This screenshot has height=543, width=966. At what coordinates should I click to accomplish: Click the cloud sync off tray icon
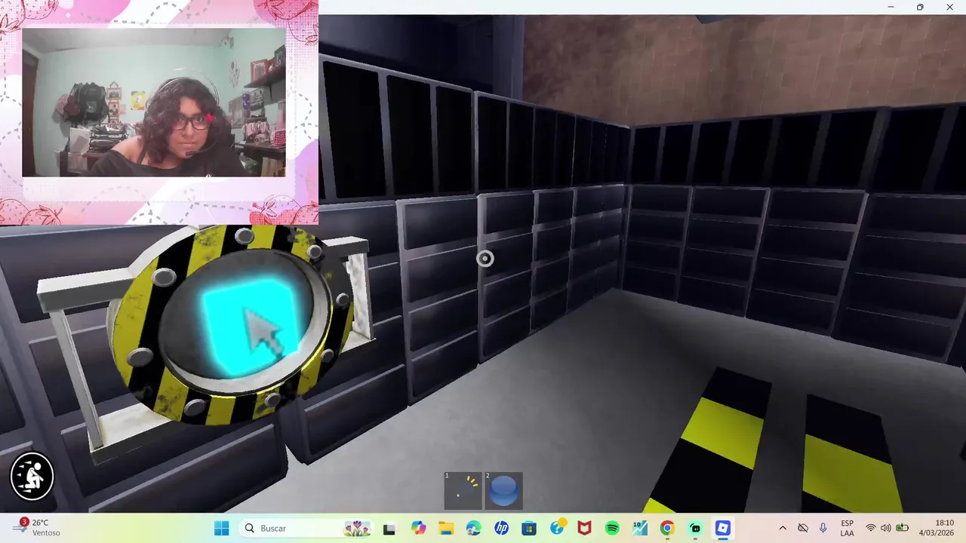coord(803,528)
